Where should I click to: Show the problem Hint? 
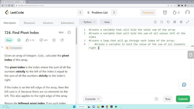tap(61, 32)
